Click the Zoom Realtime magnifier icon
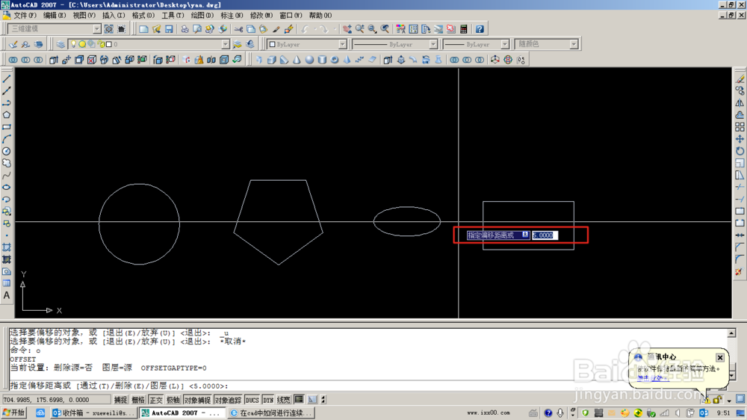 (360, 29)
